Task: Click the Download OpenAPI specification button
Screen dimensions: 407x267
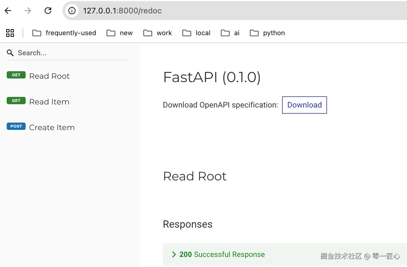Action: click(x=304, y=105)
